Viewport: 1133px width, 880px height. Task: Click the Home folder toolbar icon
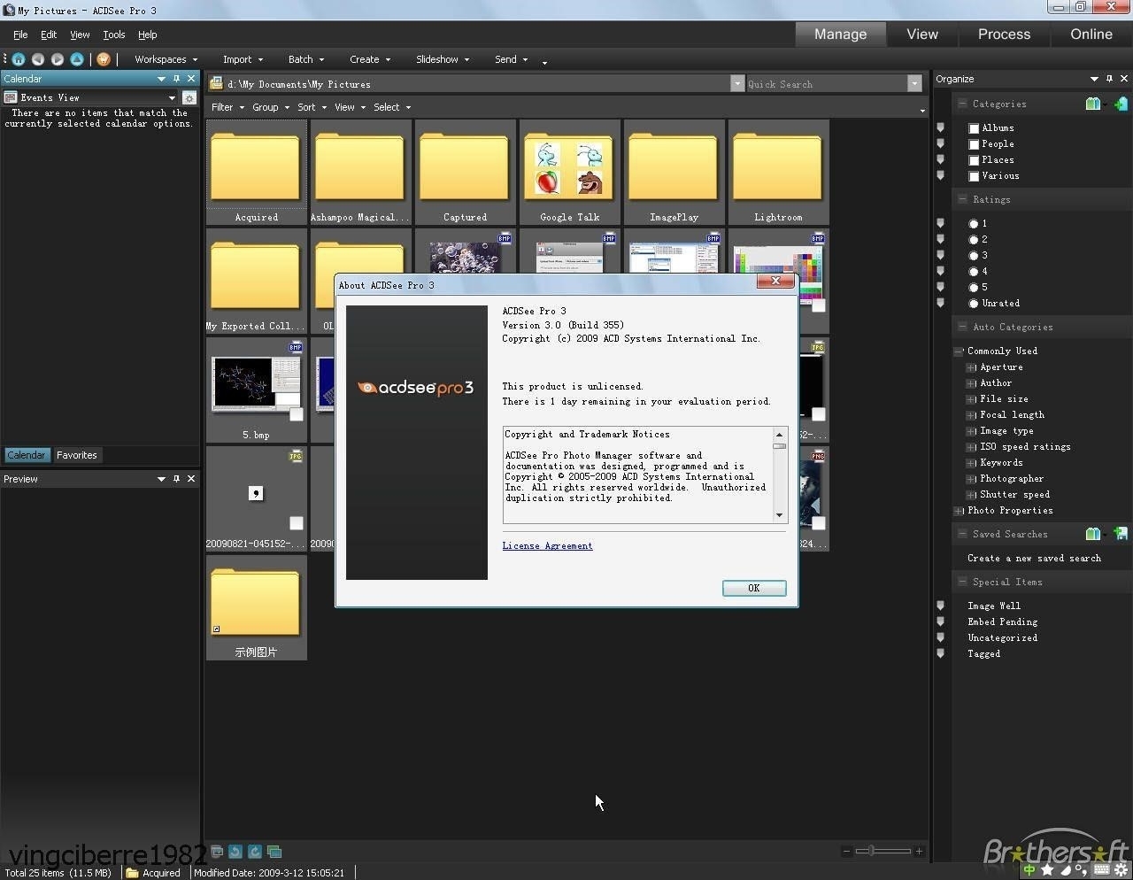point(18,59)
